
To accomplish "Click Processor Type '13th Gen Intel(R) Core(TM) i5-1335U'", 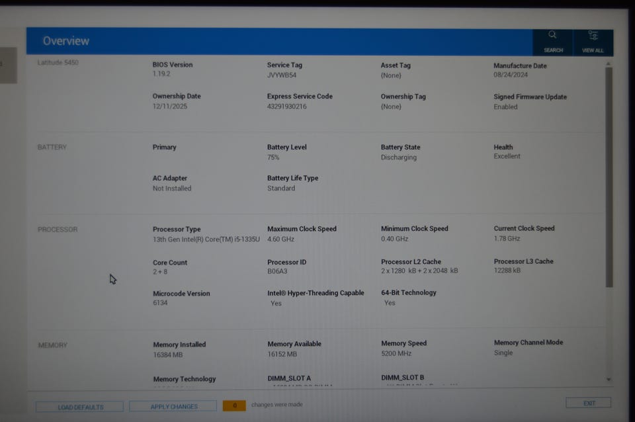I will coord(206,239).
